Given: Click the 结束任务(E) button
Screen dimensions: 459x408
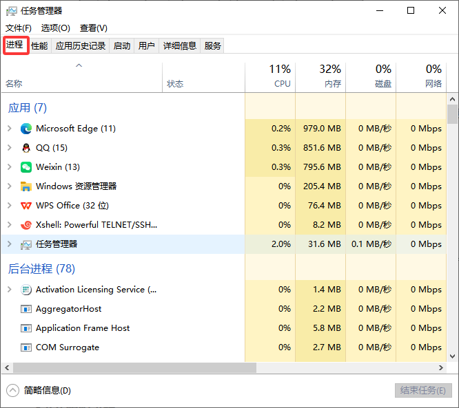Looking at the screenshot, I should click(x=423, y=391).
